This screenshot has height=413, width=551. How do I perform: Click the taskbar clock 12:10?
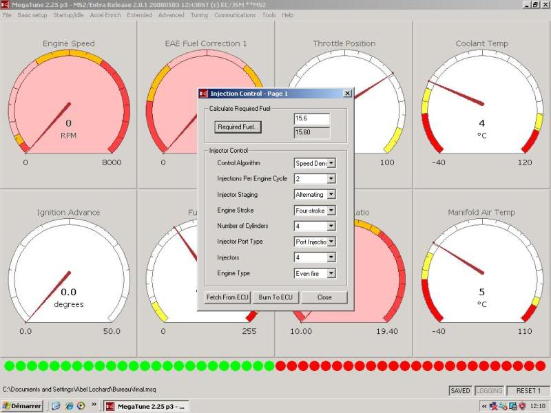[x=538, y=406]
